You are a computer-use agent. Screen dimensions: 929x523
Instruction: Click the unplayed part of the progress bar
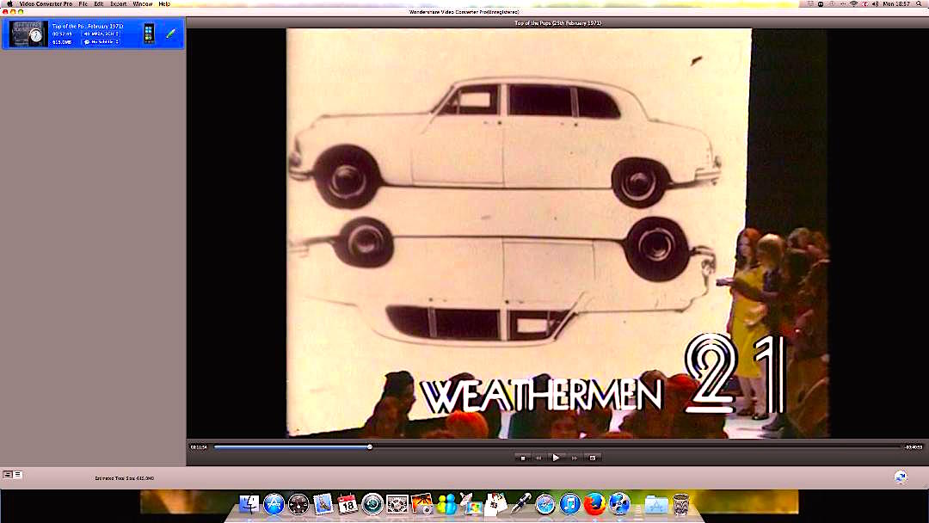pyautogui.click(x=637, y=447)
